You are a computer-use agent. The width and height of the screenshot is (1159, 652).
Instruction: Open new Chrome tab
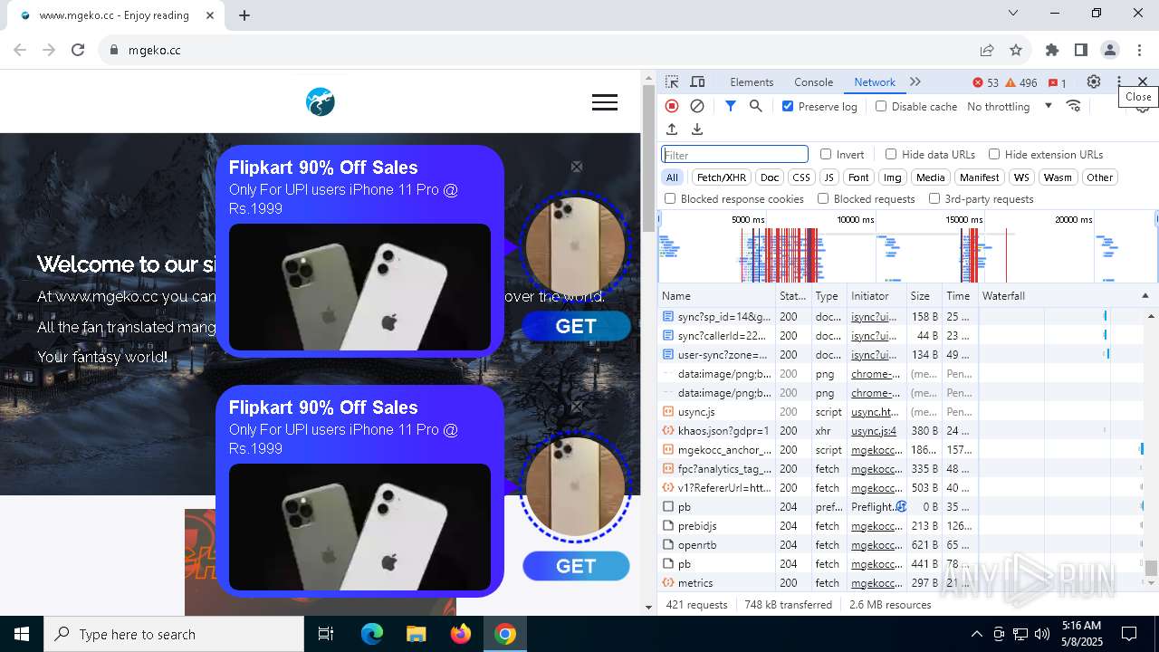(244, 14)
